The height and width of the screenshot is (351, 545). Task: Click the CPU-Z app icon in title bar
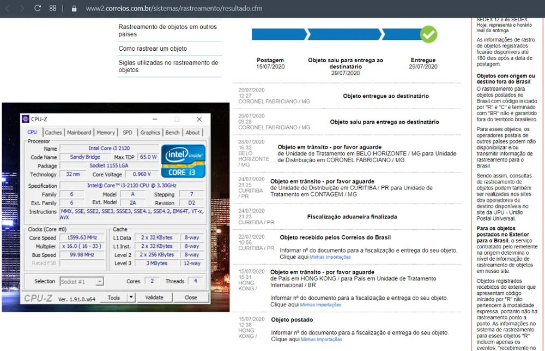(26, 119)
